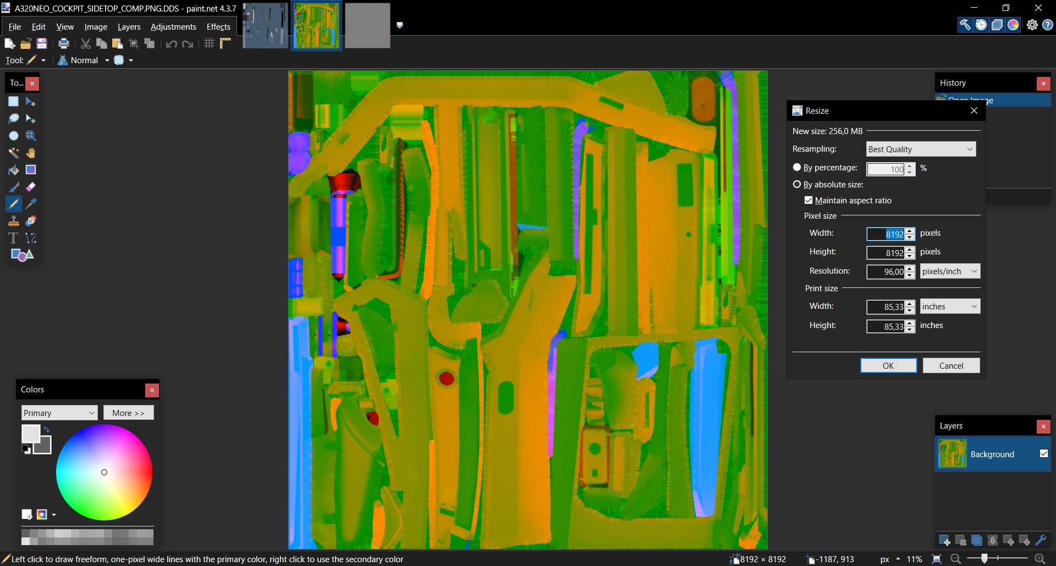Click the More >> button in Colors
This screenshot has width=1056, height=566.
[128, 413]
